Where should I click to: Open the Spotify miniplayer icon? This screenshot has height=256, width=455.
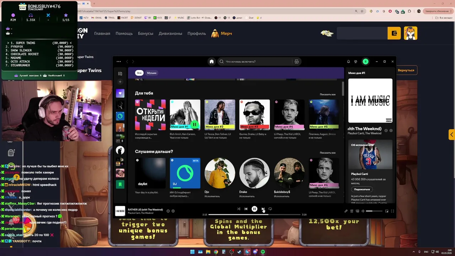(x=387, y=211)
